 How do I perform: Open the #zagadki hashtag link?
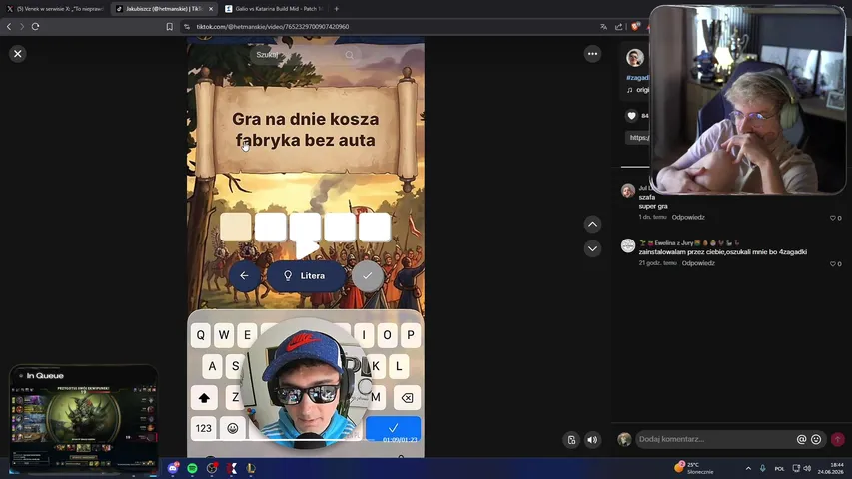(638, 78)
